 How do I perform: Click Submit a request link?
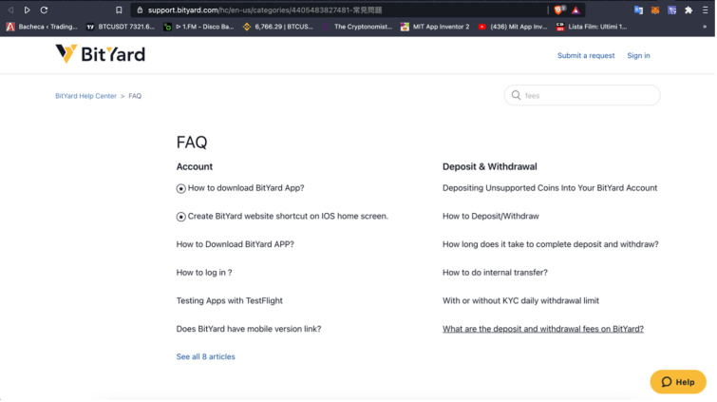(586, 55)
